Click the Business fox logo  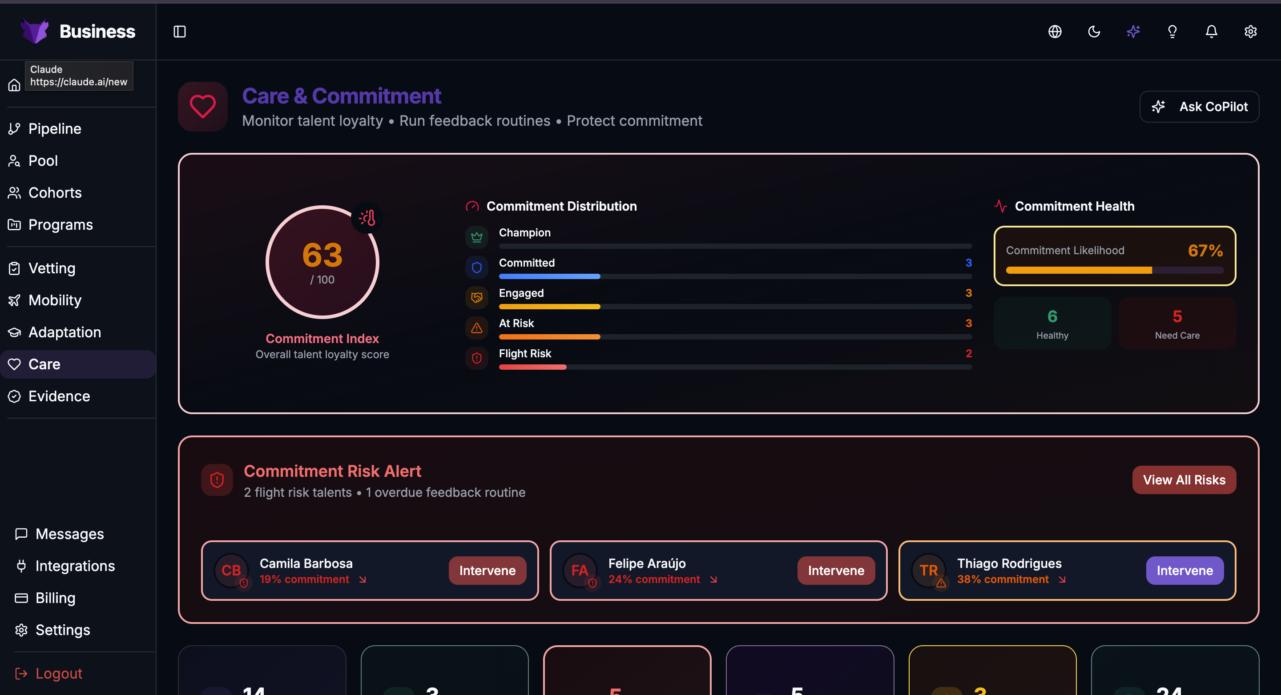[x=35, y=30]
